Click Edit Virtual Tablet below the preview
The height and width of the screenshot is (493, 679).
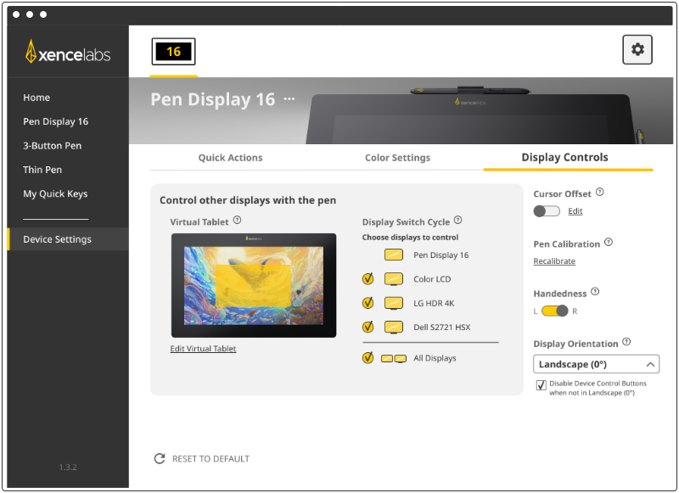pos(203,348)
